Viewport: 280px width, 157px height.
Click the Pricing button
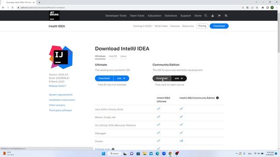(202, 26)
